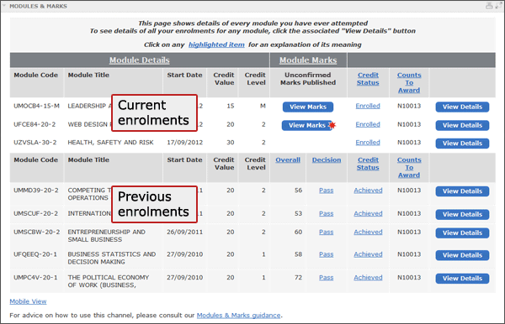Open View Details for Health, Safety and Risk
Image resolution: width=505 pixels, height=324 pixels.
point(462,144)
